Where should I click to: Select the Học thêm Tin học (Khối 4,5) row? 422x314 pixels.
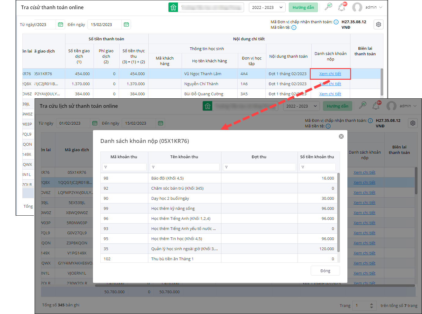pyautogui.click(x=219, y=239)
